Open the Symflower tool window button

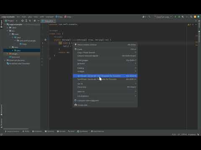(82, 131)
